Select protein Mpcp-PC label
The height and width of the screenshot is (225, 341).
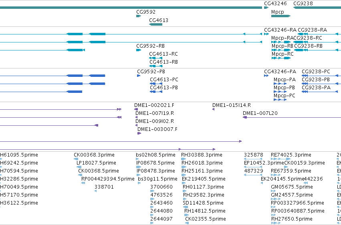[x=285, y=96]
